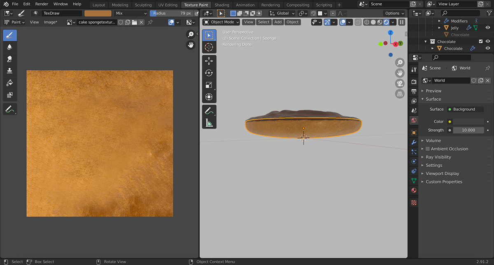Viewport: 494px width, 265px height.
Task: Switch to the Shading workspace tab
Action: (222, 5)
